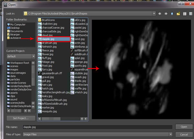This screenshot has height=139, width=194.
Task: Click the horizontal scrollbar under file list
Action: tap(51, 119)
